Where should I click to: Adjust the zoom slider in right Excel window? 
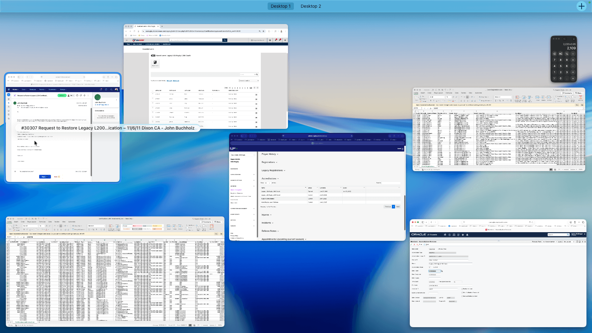coord(569,169)
